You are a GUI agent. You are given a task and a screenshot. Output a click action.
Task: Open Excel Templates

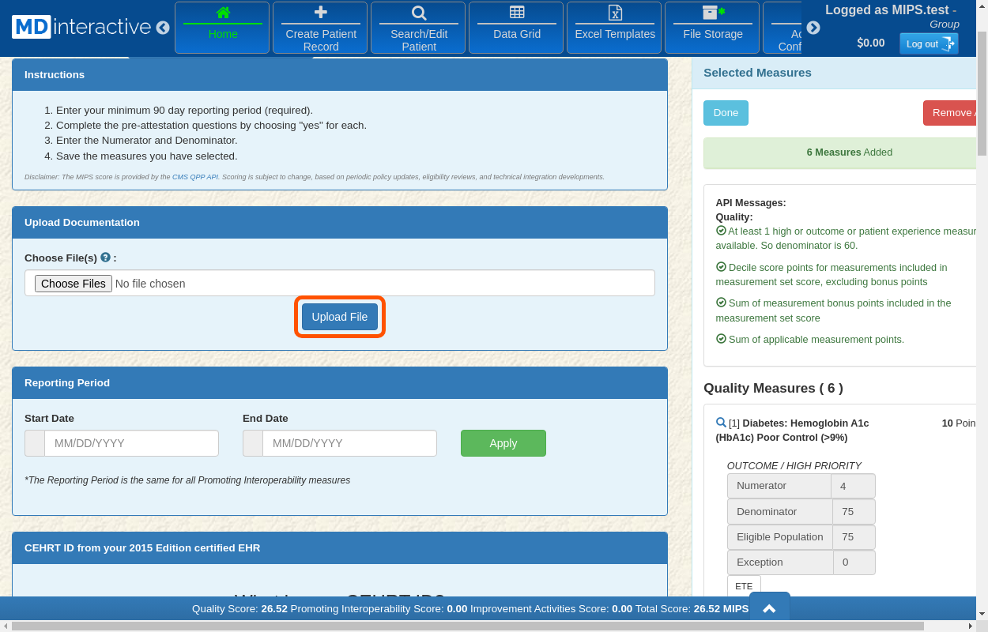pyautogui.click(x=614, y=28)
